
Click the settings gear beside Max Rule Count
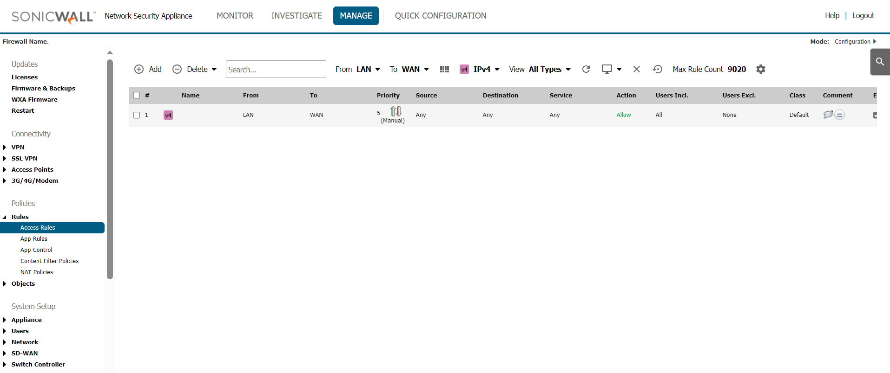point(760,69)
